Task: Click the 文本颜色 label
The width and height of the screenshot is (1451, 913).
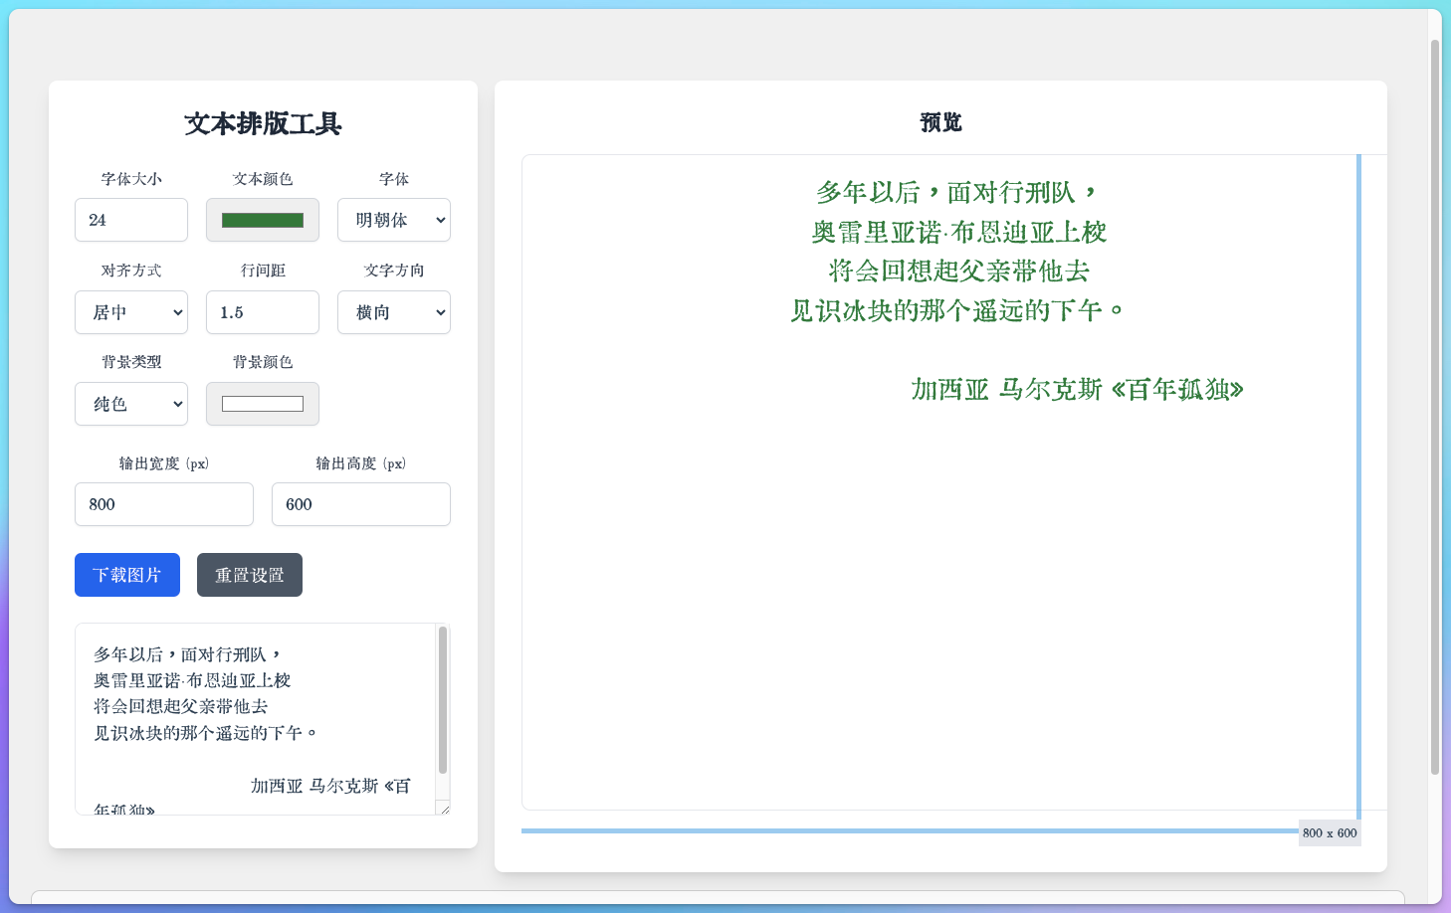Action: [263, 179]
